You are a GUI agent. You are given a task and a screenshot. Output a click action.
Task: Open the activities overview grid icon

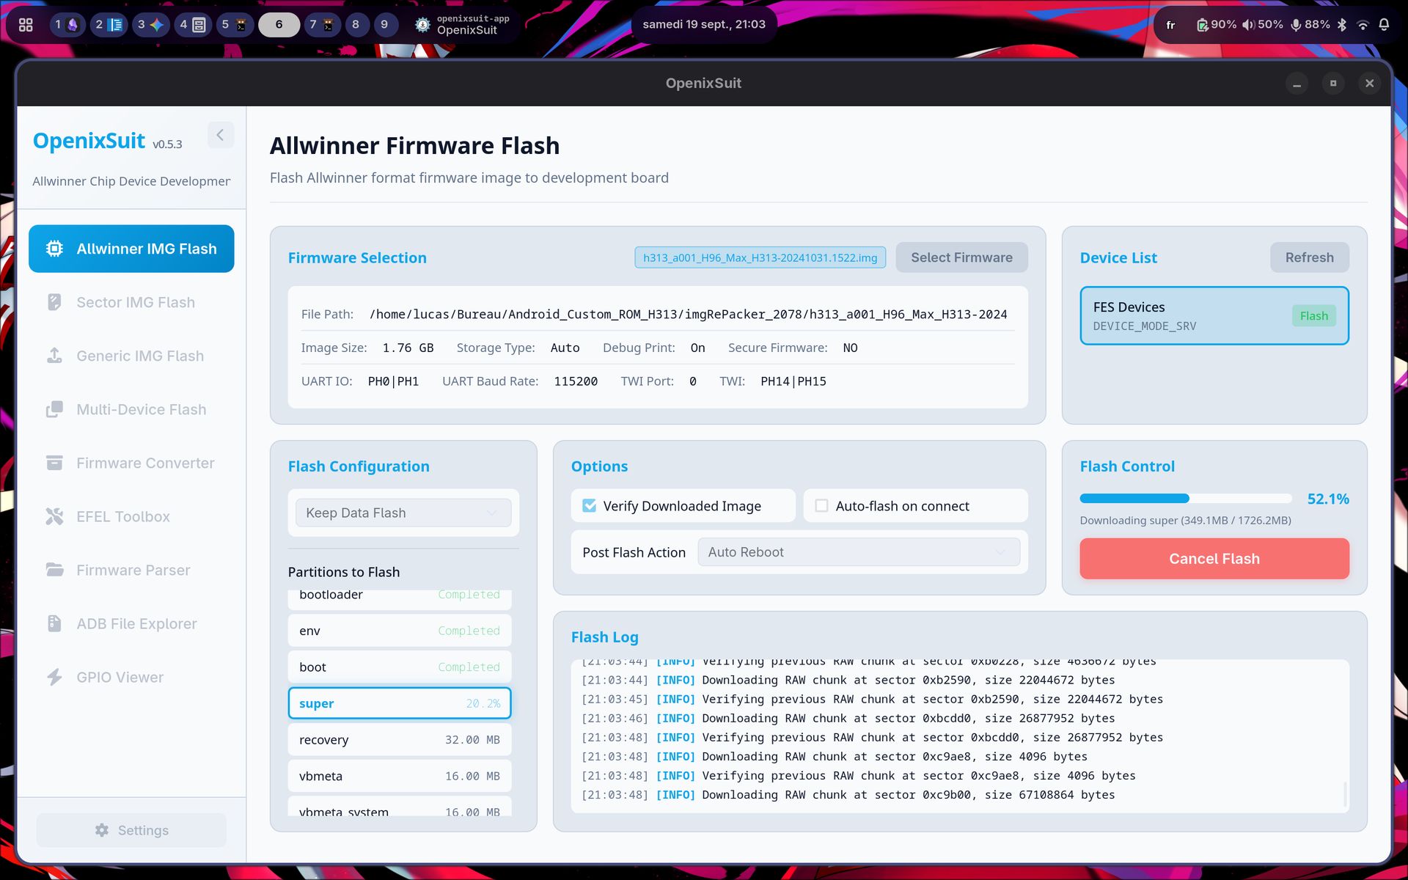point(26,24)
